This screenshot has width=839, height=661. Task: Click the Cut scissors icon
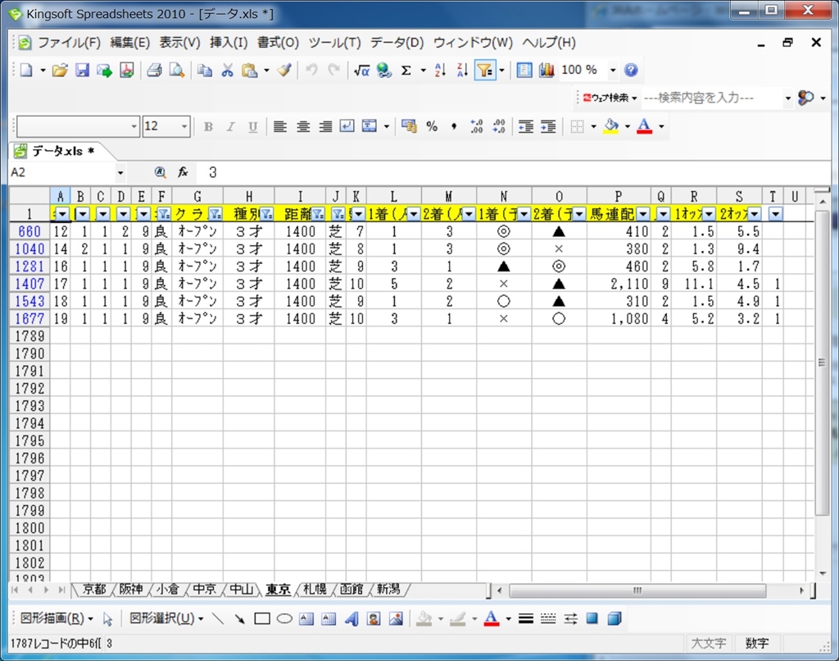click(228, 71)
